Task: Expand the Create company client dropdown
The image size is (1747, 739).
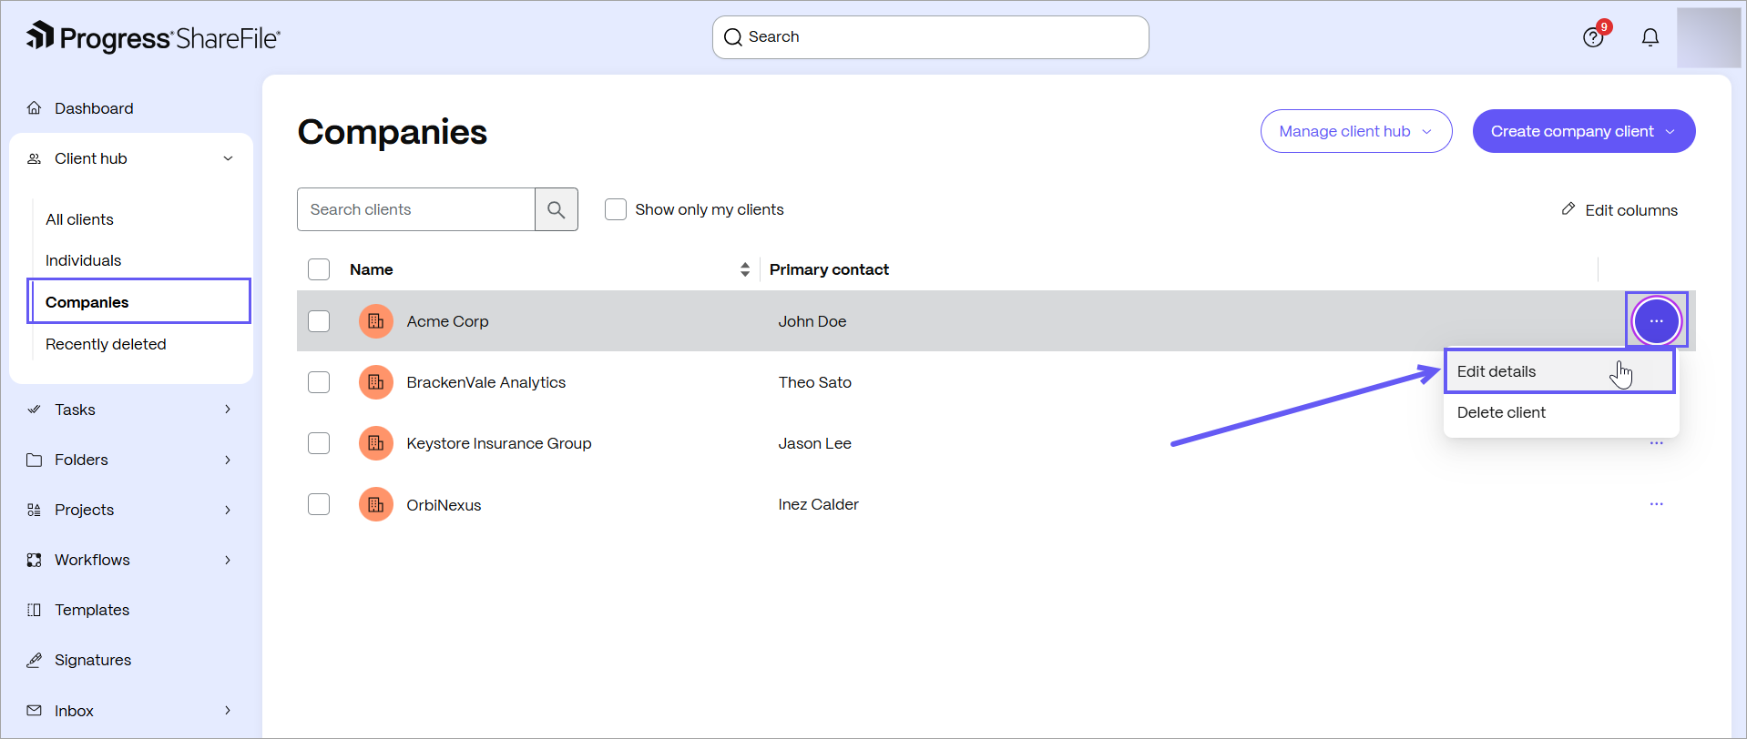Action: (x=1584, y=131)
